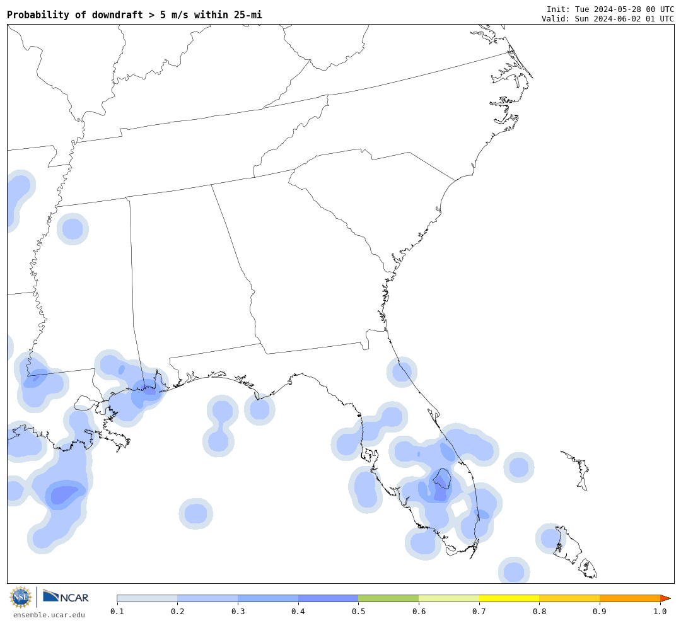Screen dimensions: 681x623
Task: Click the 1.0 colorbar tick label
Action: tap(660, 611)
